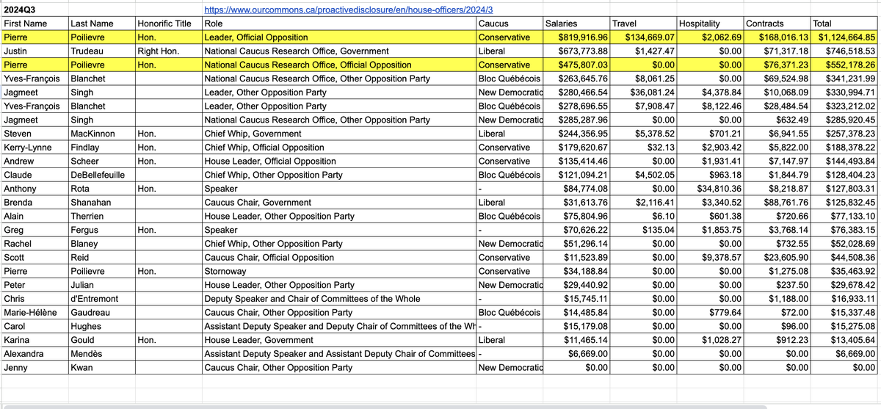Select the Caucus column header

[509, 23]
